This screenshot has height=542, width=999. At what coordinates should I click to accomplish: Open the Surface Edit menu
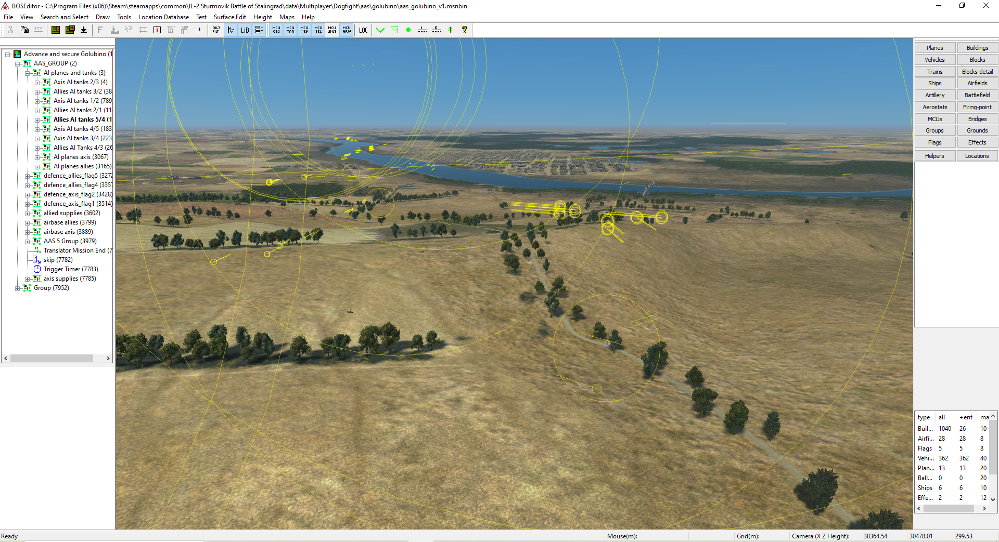click(229, 17)
